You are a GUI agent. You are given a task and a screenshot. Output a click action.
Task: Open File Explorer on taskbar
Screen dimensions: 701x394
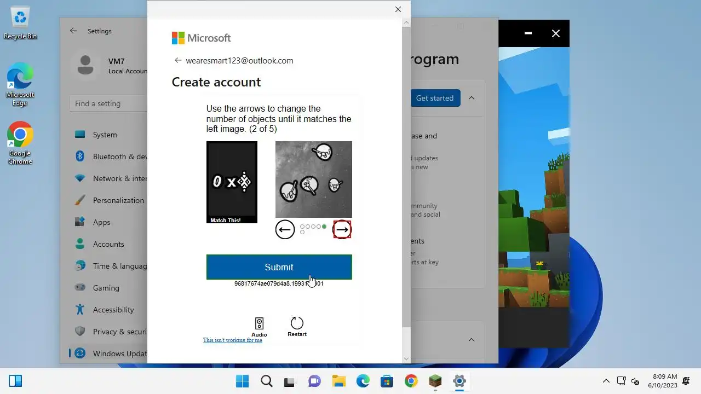tap(338, 381)
